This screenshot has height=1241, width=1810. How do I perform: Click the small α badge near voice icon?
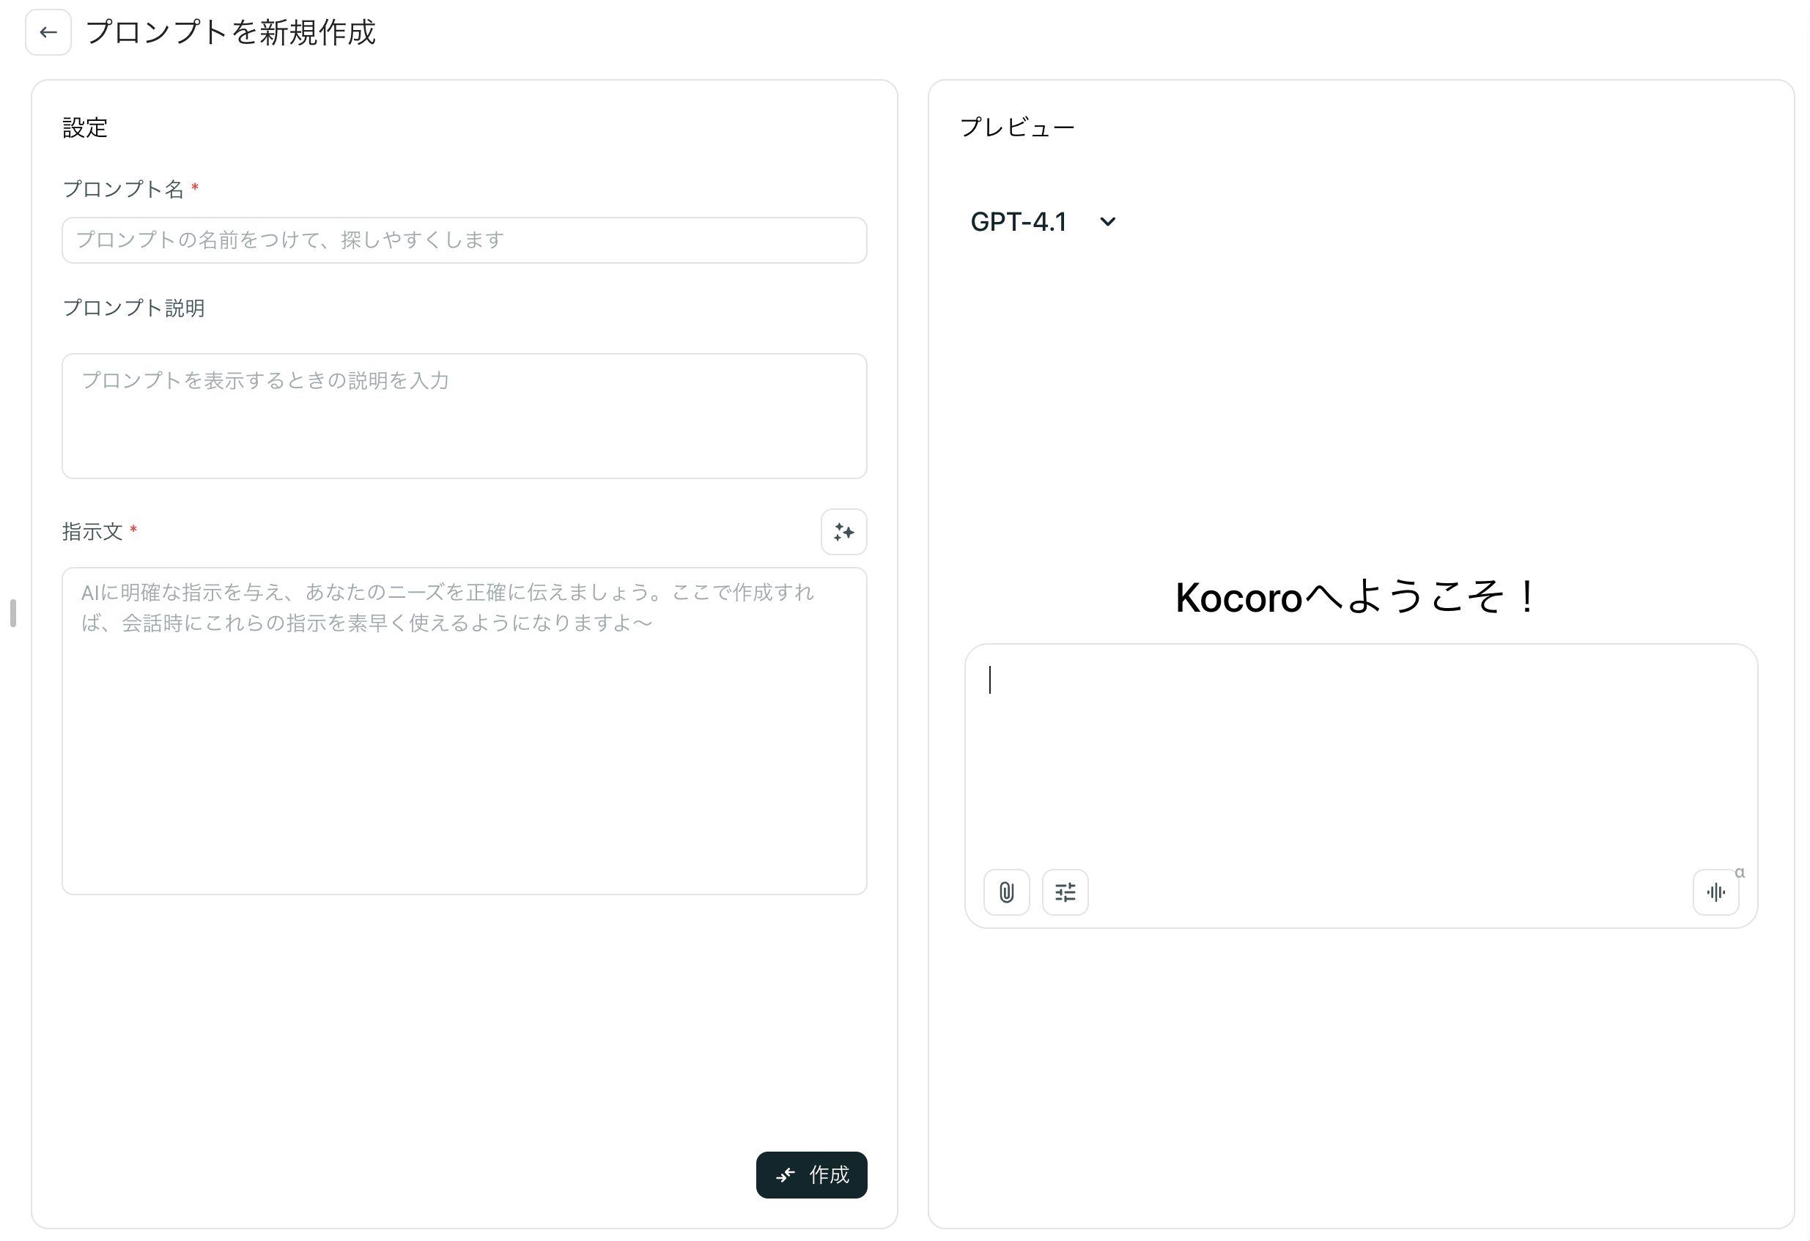[x=1739, y=873]
